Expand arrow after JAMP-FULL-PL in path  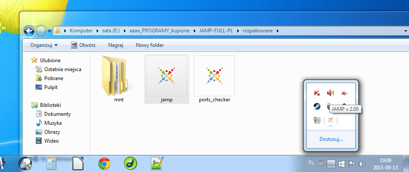click(238, 31)
